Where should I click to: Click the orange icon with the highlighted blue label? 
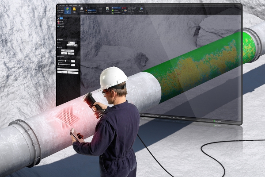tap(86, 10)
